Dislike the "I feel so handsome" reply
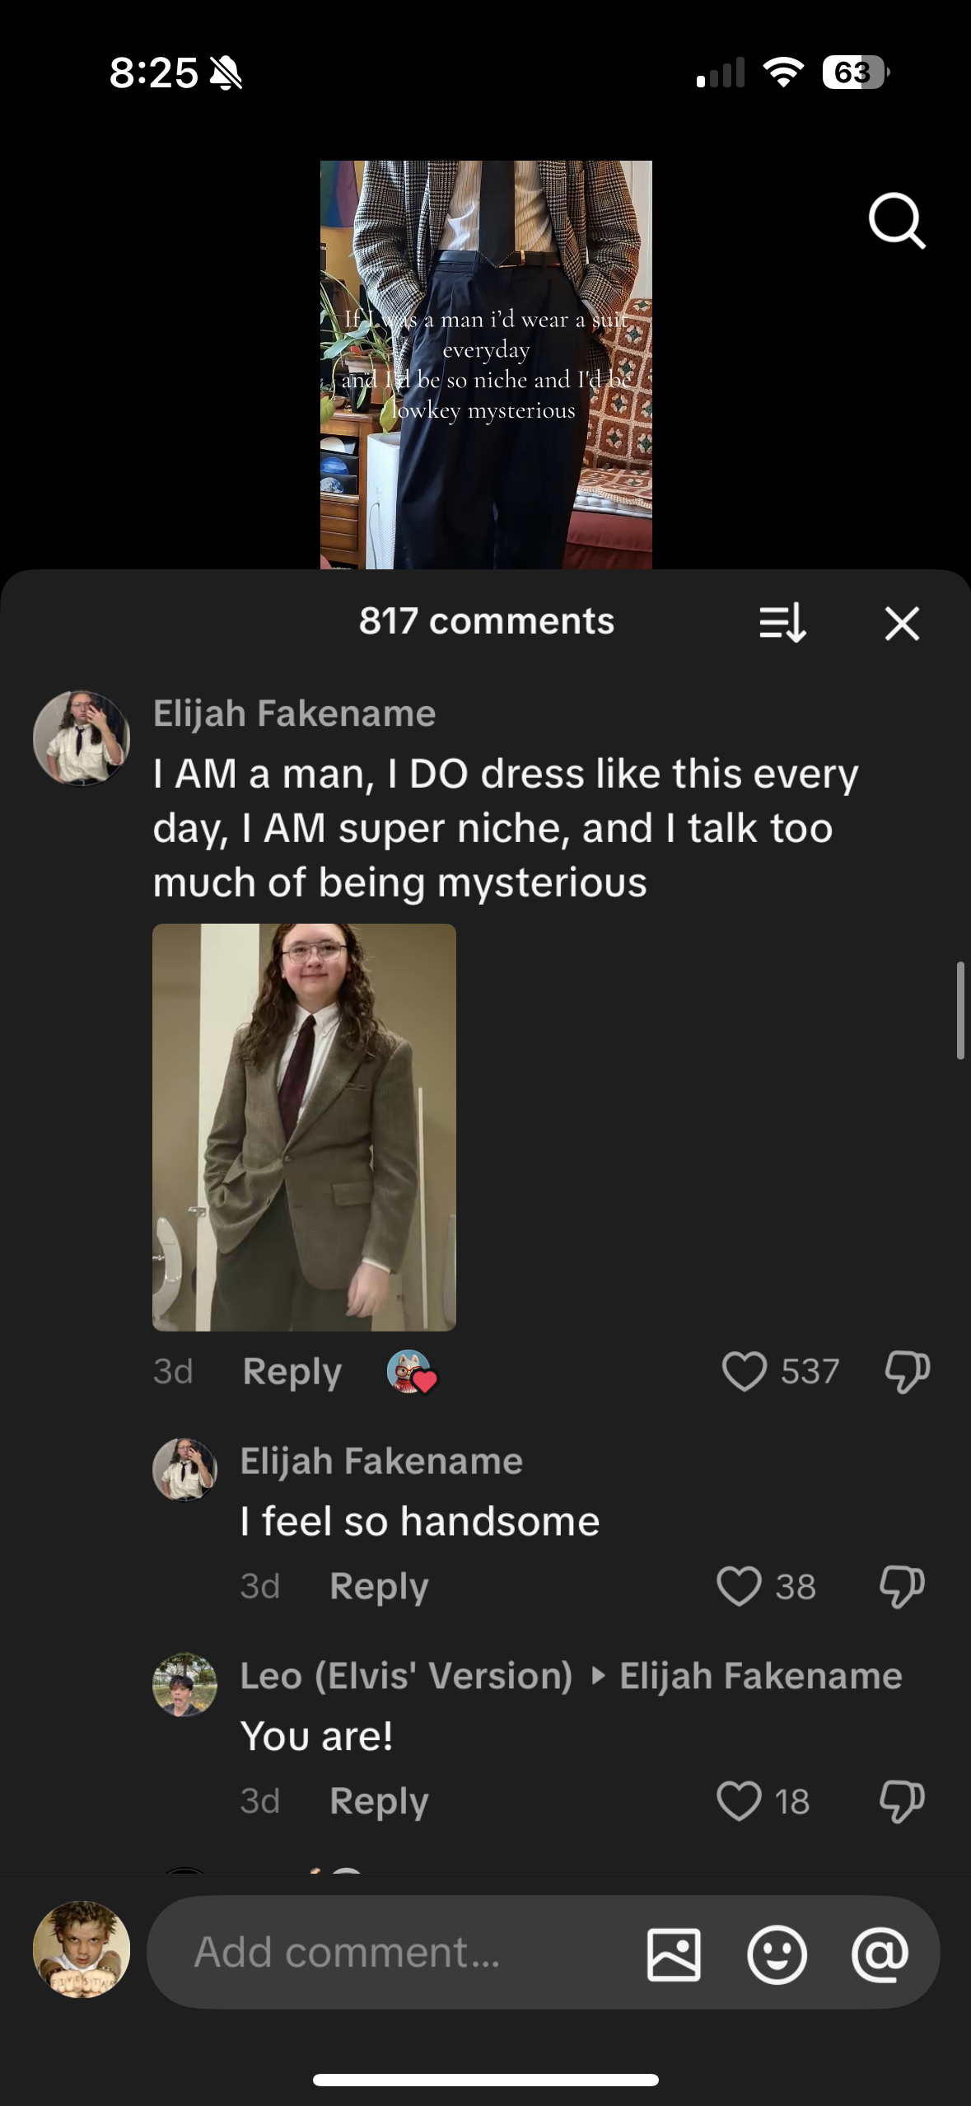Screen dimensions: 971x2106 [x=902, y=1586]
